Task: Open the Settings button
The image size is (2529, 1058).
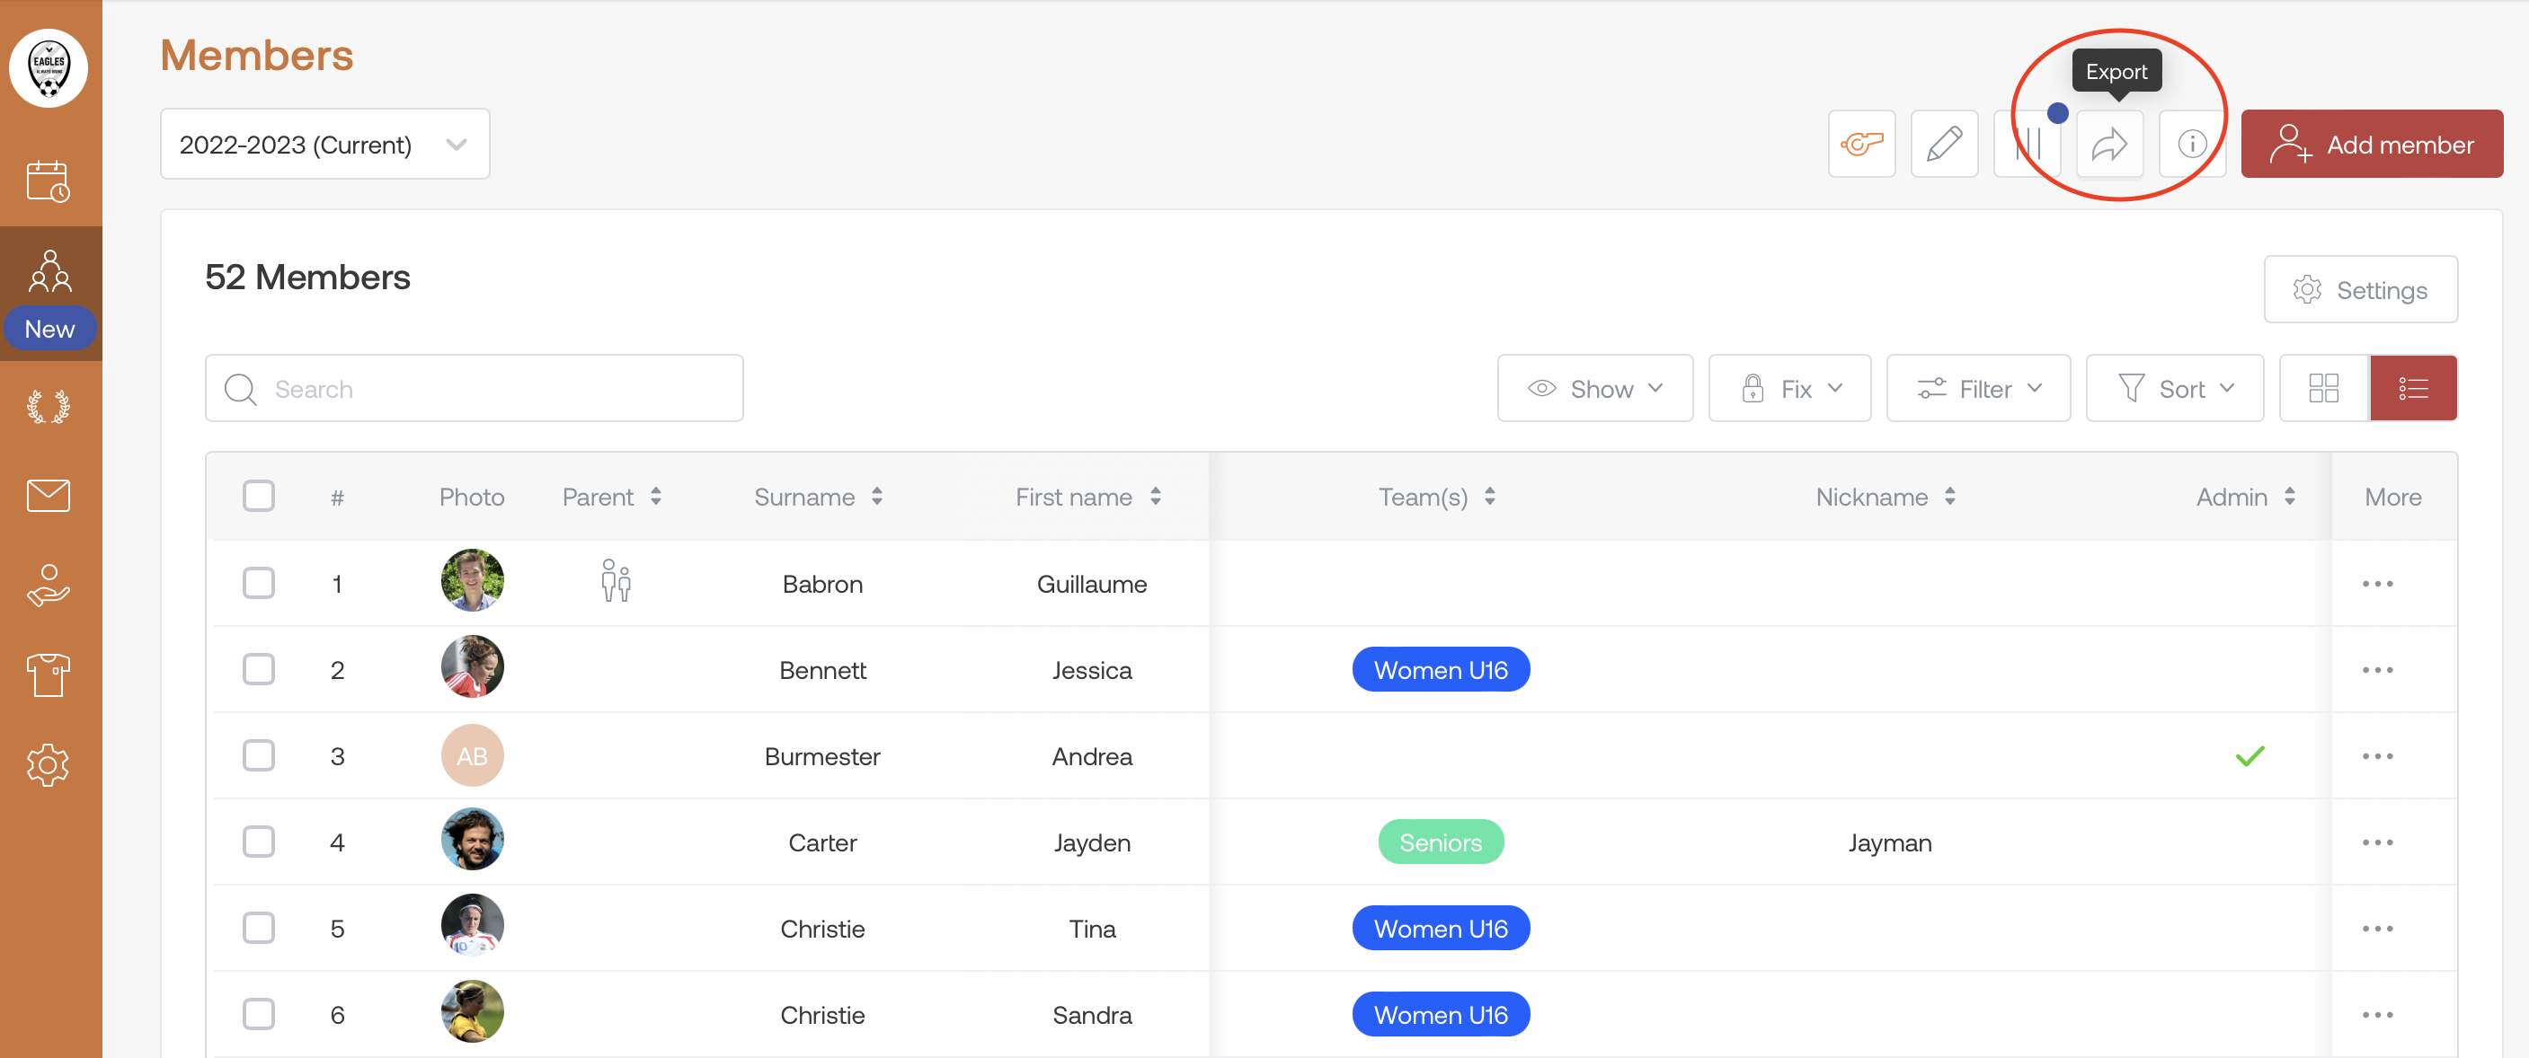Action: coord(2360,289)
